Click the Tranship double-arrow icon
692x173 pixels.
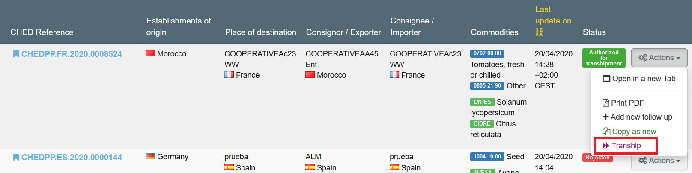click(x=606, y=146)
